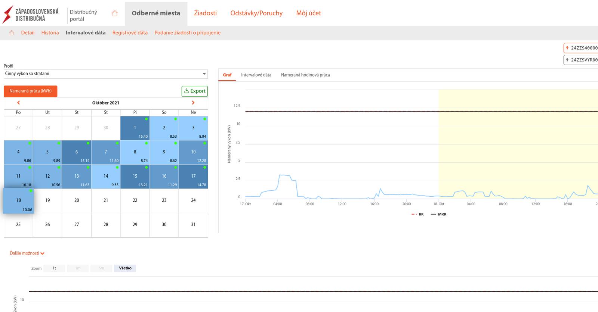Image resolution: width=598 pixels, height=312 pixels.
Task: Toggle Nameraná práca (kWh) display
Action: click(x=31, y=91)
